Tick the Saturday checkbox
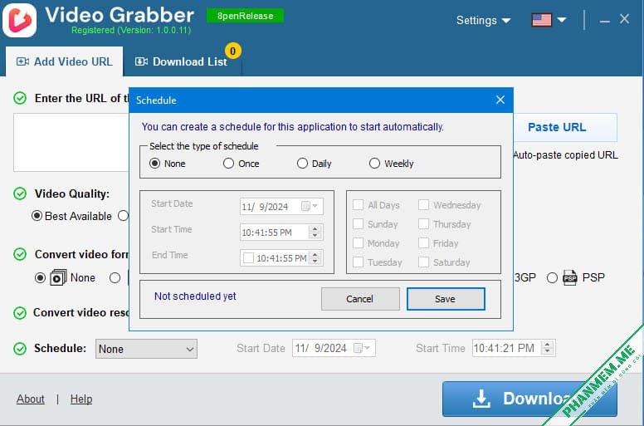This screenshot has height=426, width=644. pos(423,262)
